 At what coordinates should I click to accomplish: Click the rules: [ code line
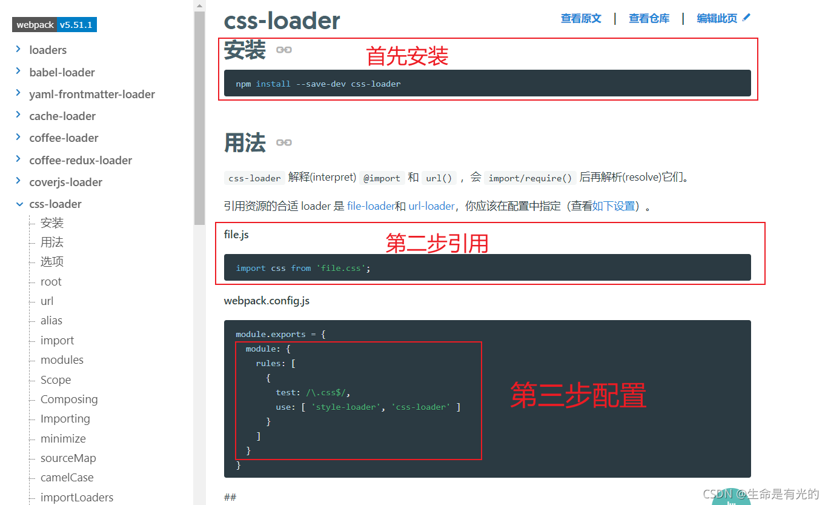[276, 363]
